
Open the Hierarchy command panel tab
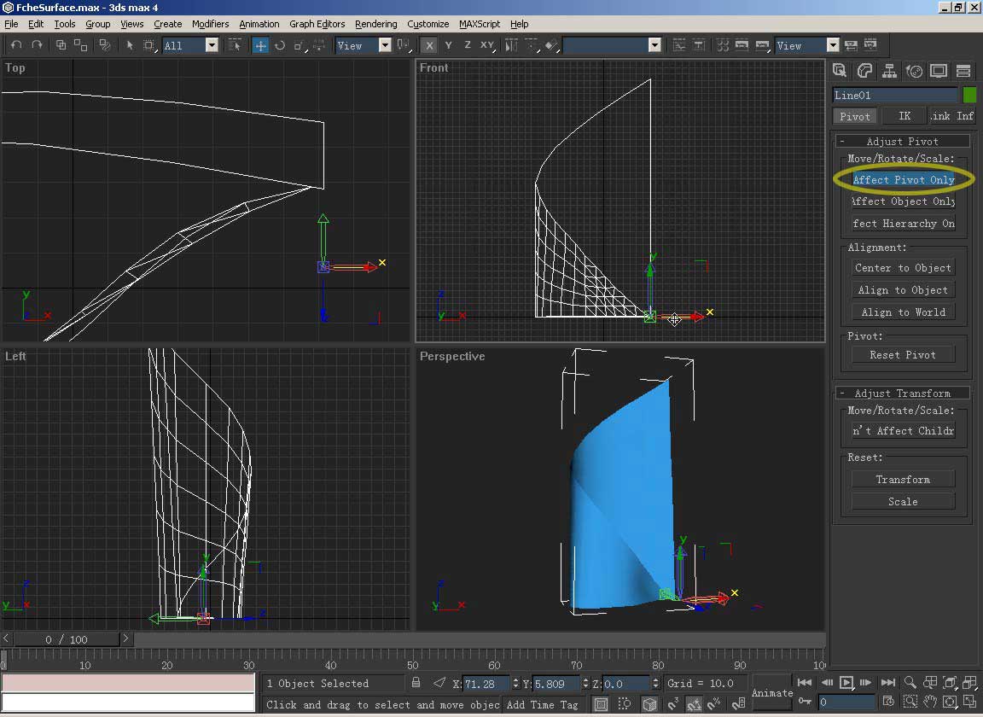pos(889,71)
